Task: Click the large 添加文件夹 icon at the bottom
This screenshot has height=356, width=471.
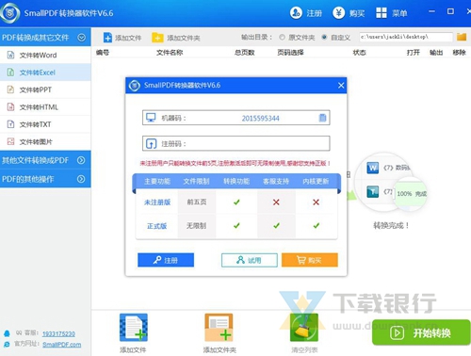Action: (x=219, y=328)
